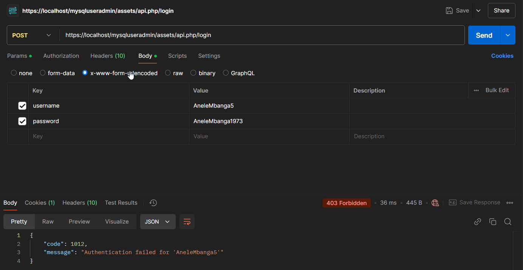Select the form-data body type radio

[x=43, y=73]
